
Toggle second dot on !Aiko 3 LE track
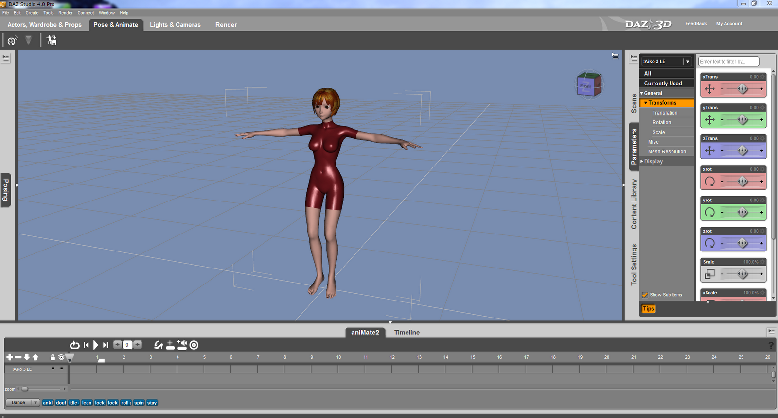61,368
